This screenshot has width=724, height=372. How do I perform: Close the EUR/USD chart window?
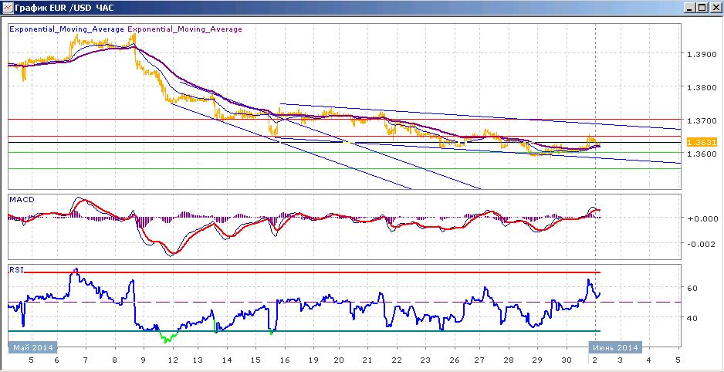[714, 8]
